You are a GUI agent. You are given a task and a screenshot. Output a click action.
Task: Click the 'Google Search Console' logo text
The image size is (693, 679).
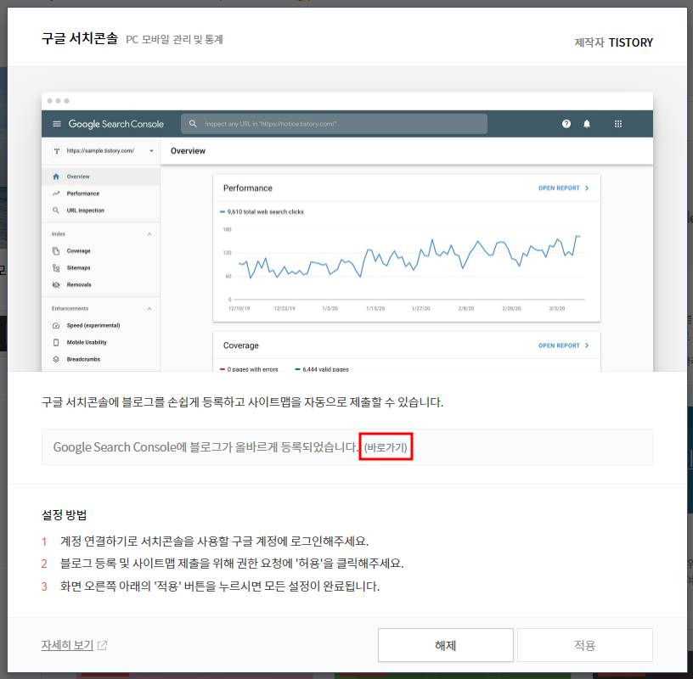click(115, 124)
